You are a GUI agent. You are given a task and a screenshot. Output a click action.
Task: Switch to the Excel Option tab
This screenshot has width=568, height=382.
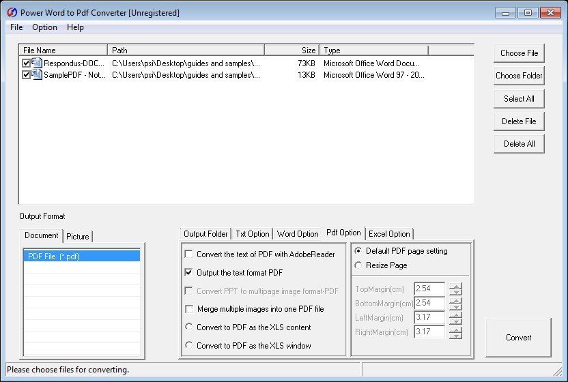pos(389,234)
